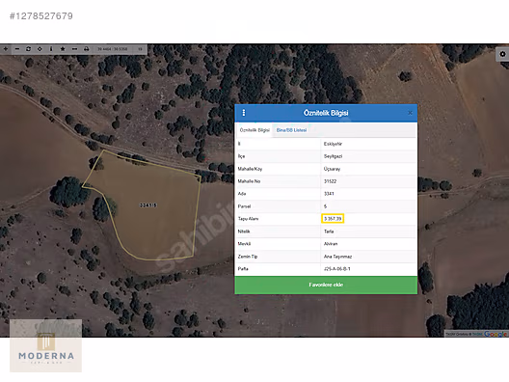Click the Moderna logo thumbnail
Screen dimensions: 509x382
pos(45,345)
